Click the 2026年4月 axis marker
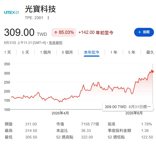156x144 pixels. [x=60, y=113]
